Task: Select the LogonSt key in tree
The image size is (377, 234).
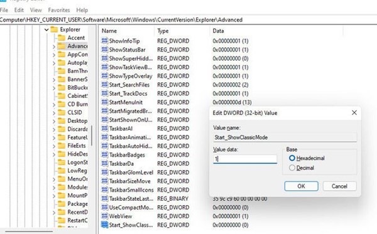Action: (x=77, y=162)
